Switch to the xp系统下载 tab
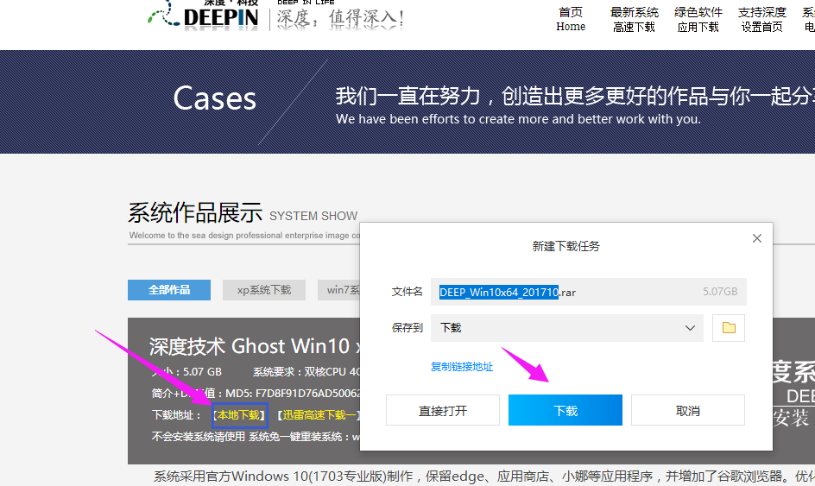The height and width of the screenshot is (486, 815). coord(264,290)
